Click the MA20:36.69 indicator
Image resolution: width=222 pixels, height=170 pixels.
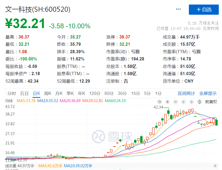pyautogui.click(x=70, y=101)
